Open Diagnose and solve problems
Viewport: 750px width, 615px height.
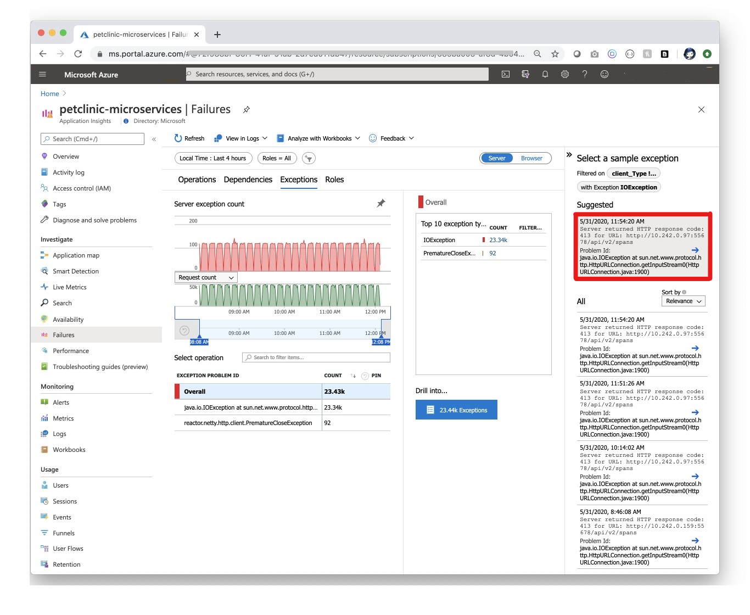(96, 220)
